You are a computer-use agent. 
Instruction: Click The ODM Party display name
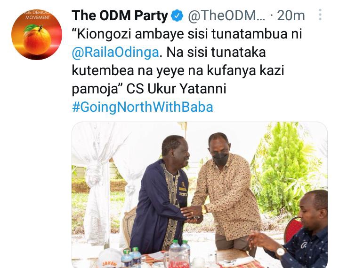pyautogui.click(x=120, y=15)
